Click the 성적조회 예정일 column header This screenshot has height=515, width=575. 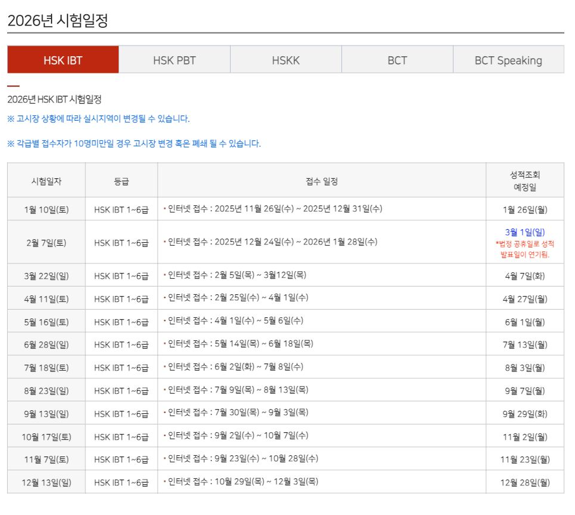(x=525, y=181)
